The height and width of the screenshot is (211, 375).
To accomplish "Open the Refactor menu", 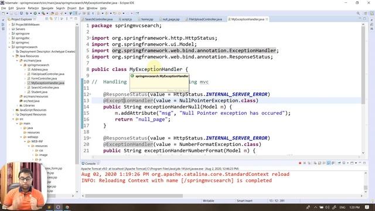I will [33, 8].
